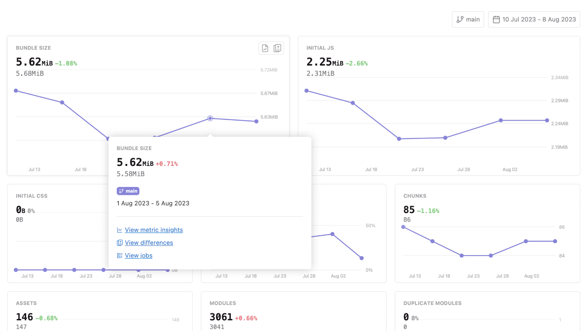The image size is (588, 331).
Task: Click the branch icon inside the main badge
Action: point(121,191)
